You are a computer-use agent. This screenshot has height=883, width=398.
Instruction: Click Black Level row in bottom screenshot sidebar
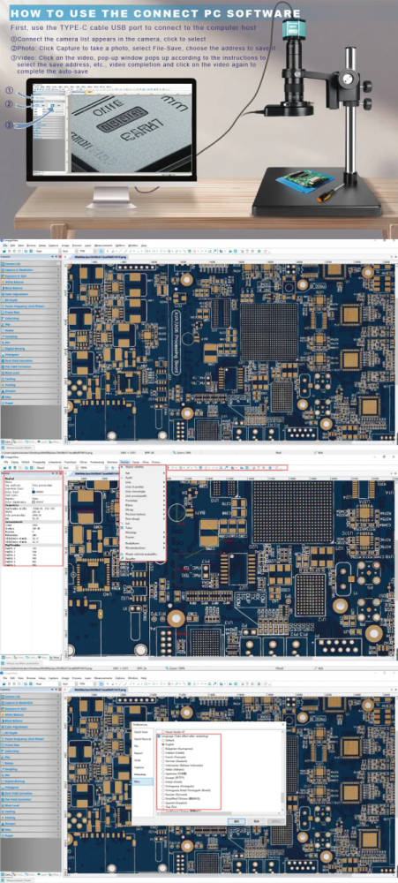pyautogui.click(x=30, y=805)
